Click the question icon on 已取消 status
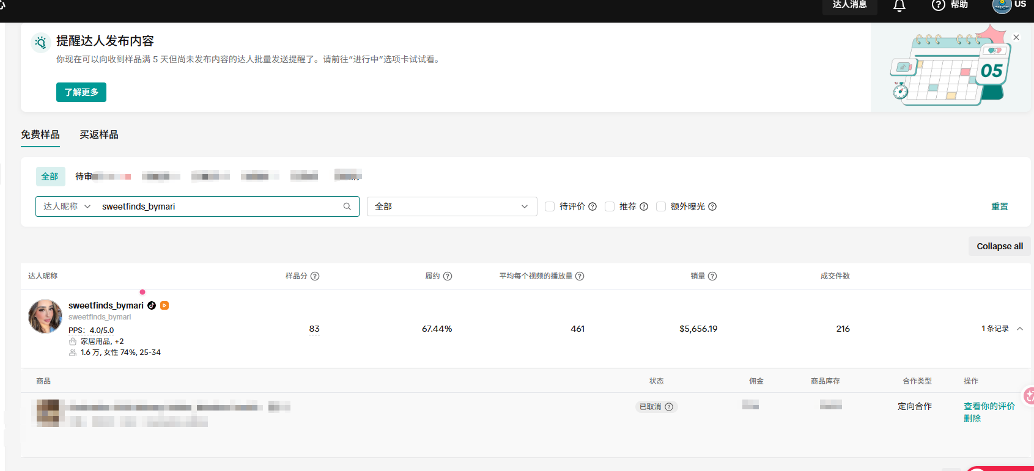The height and width of the screenshot is (471, 1034). (x=669, y=407)
